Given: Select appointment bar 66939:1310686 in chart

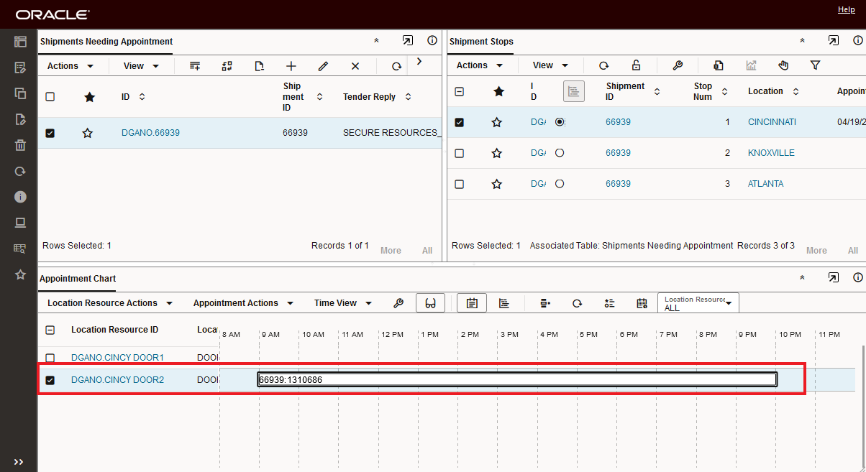Looking at the screenshot, I should [x=516, y=380].
